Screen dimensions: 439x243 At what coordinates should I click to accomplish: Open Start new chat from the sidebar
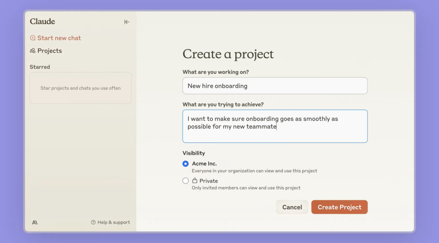point(59,38)
